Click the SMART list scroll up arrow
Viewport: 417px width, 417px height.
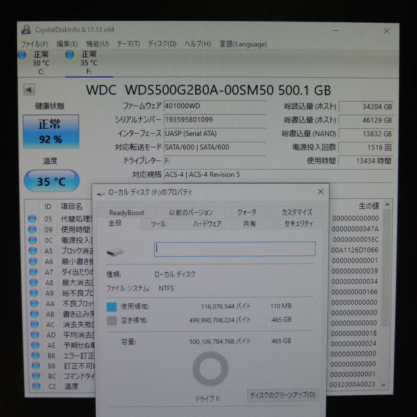pos(387,205)
